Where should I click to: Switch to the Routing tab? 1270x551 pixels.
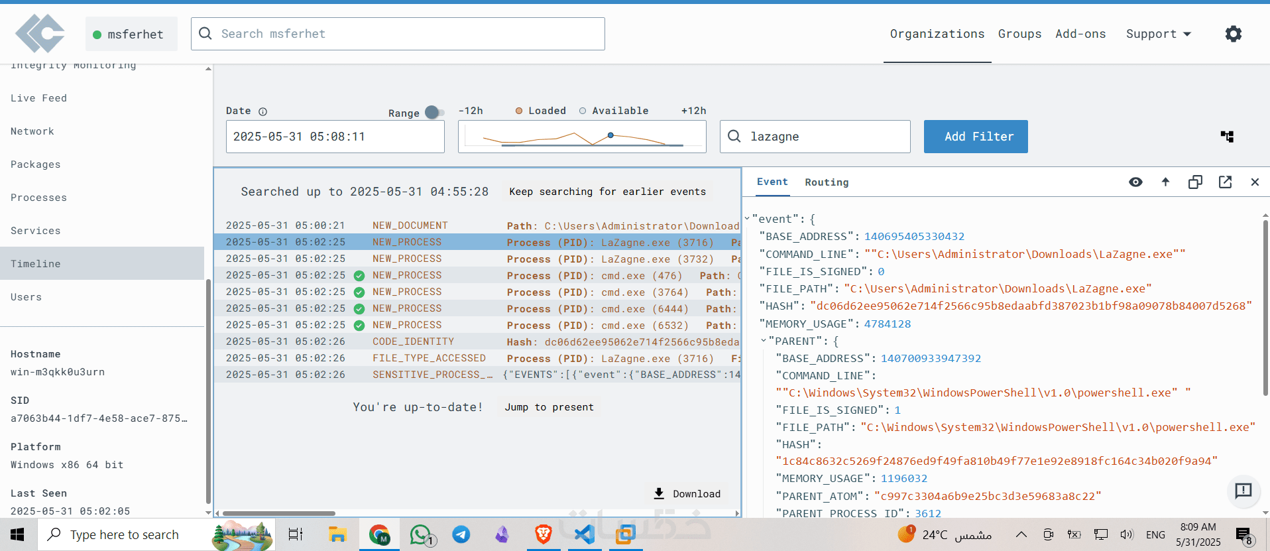coord(827,182)
